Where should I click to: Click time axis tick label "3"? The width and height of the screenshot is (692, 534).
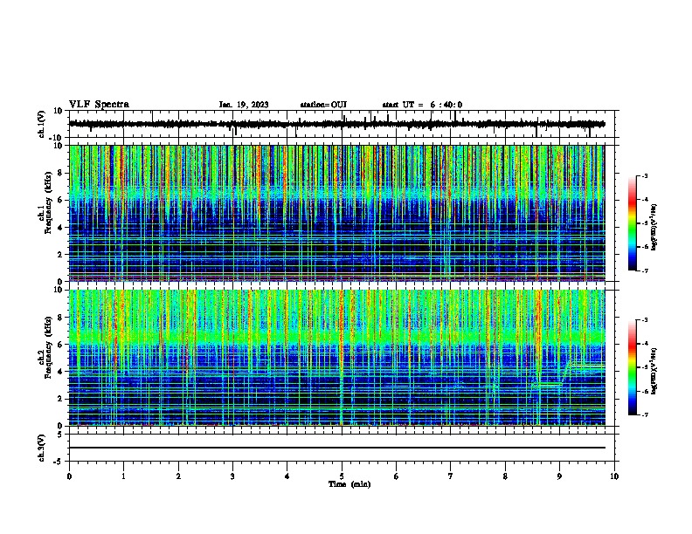point(232,476)
